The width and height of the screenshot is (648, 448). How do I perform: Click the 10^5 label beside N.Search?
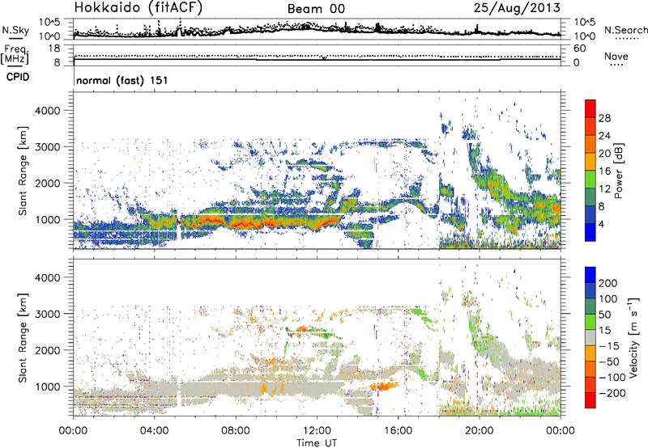(x=584, y=23)
